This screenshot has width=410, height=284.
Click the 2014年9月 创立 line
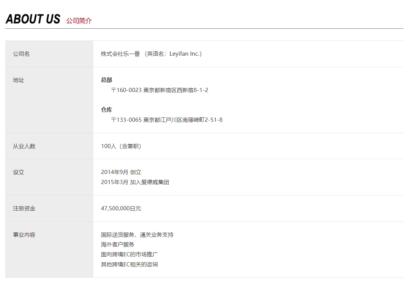pyautogui.click(x=121, y=172)
